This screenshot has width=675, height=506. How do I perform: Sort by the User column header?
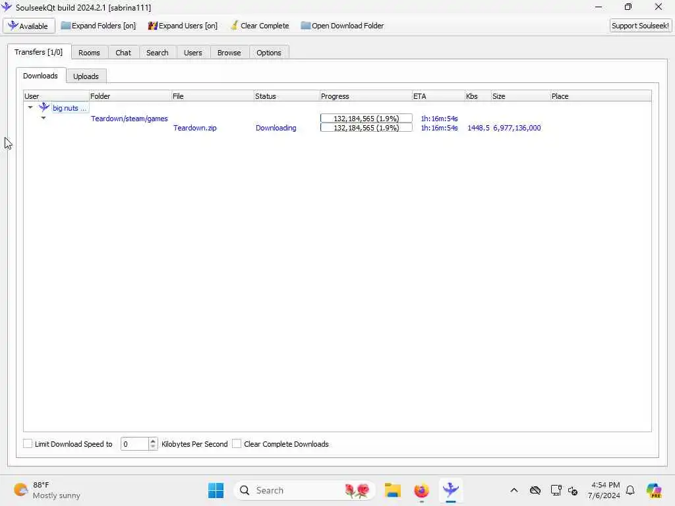pos(56,96)
